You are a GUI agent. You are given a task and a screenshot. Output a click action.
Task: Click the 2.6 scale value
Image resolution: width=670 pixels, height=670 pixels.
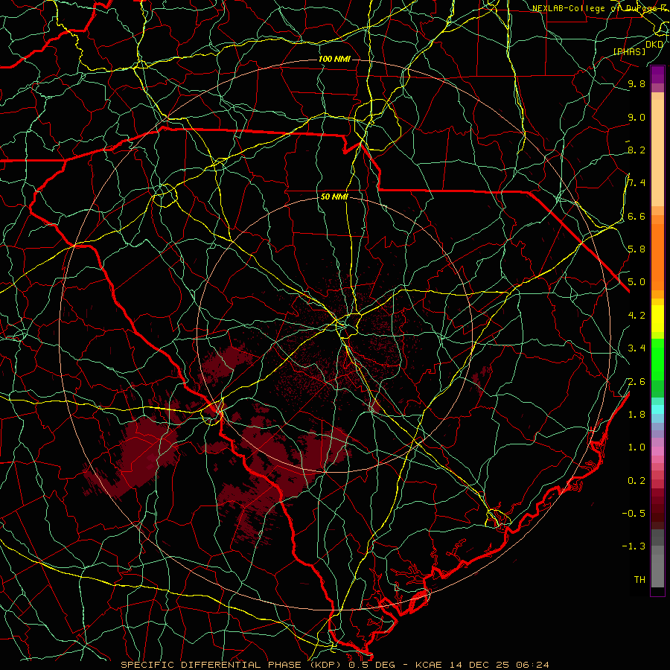(x=636, y=381)
